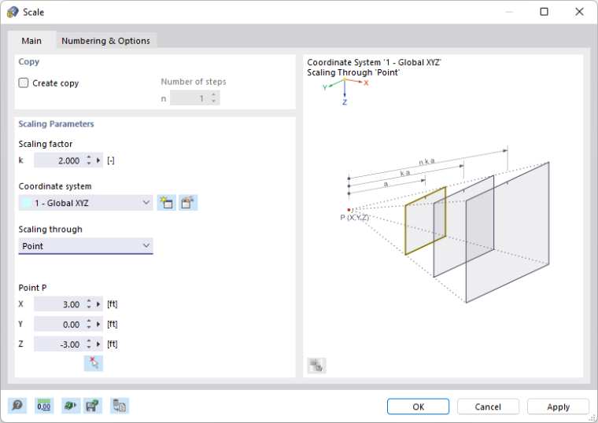Click the 'P (X,Y,Z)' label in diagram
This screenshot has width=598, height=423.
355,218
